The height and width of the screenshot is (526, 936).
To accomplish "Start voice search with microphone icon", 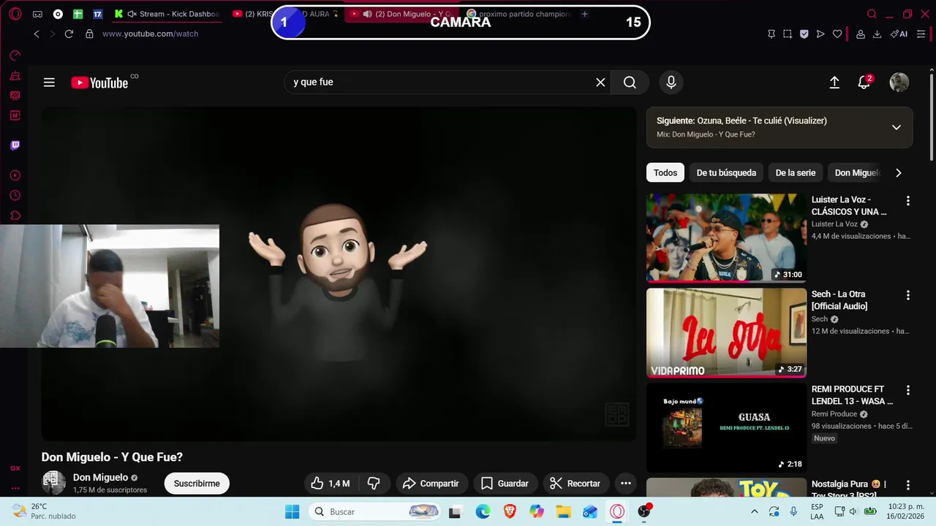I will tap(671, 83).
